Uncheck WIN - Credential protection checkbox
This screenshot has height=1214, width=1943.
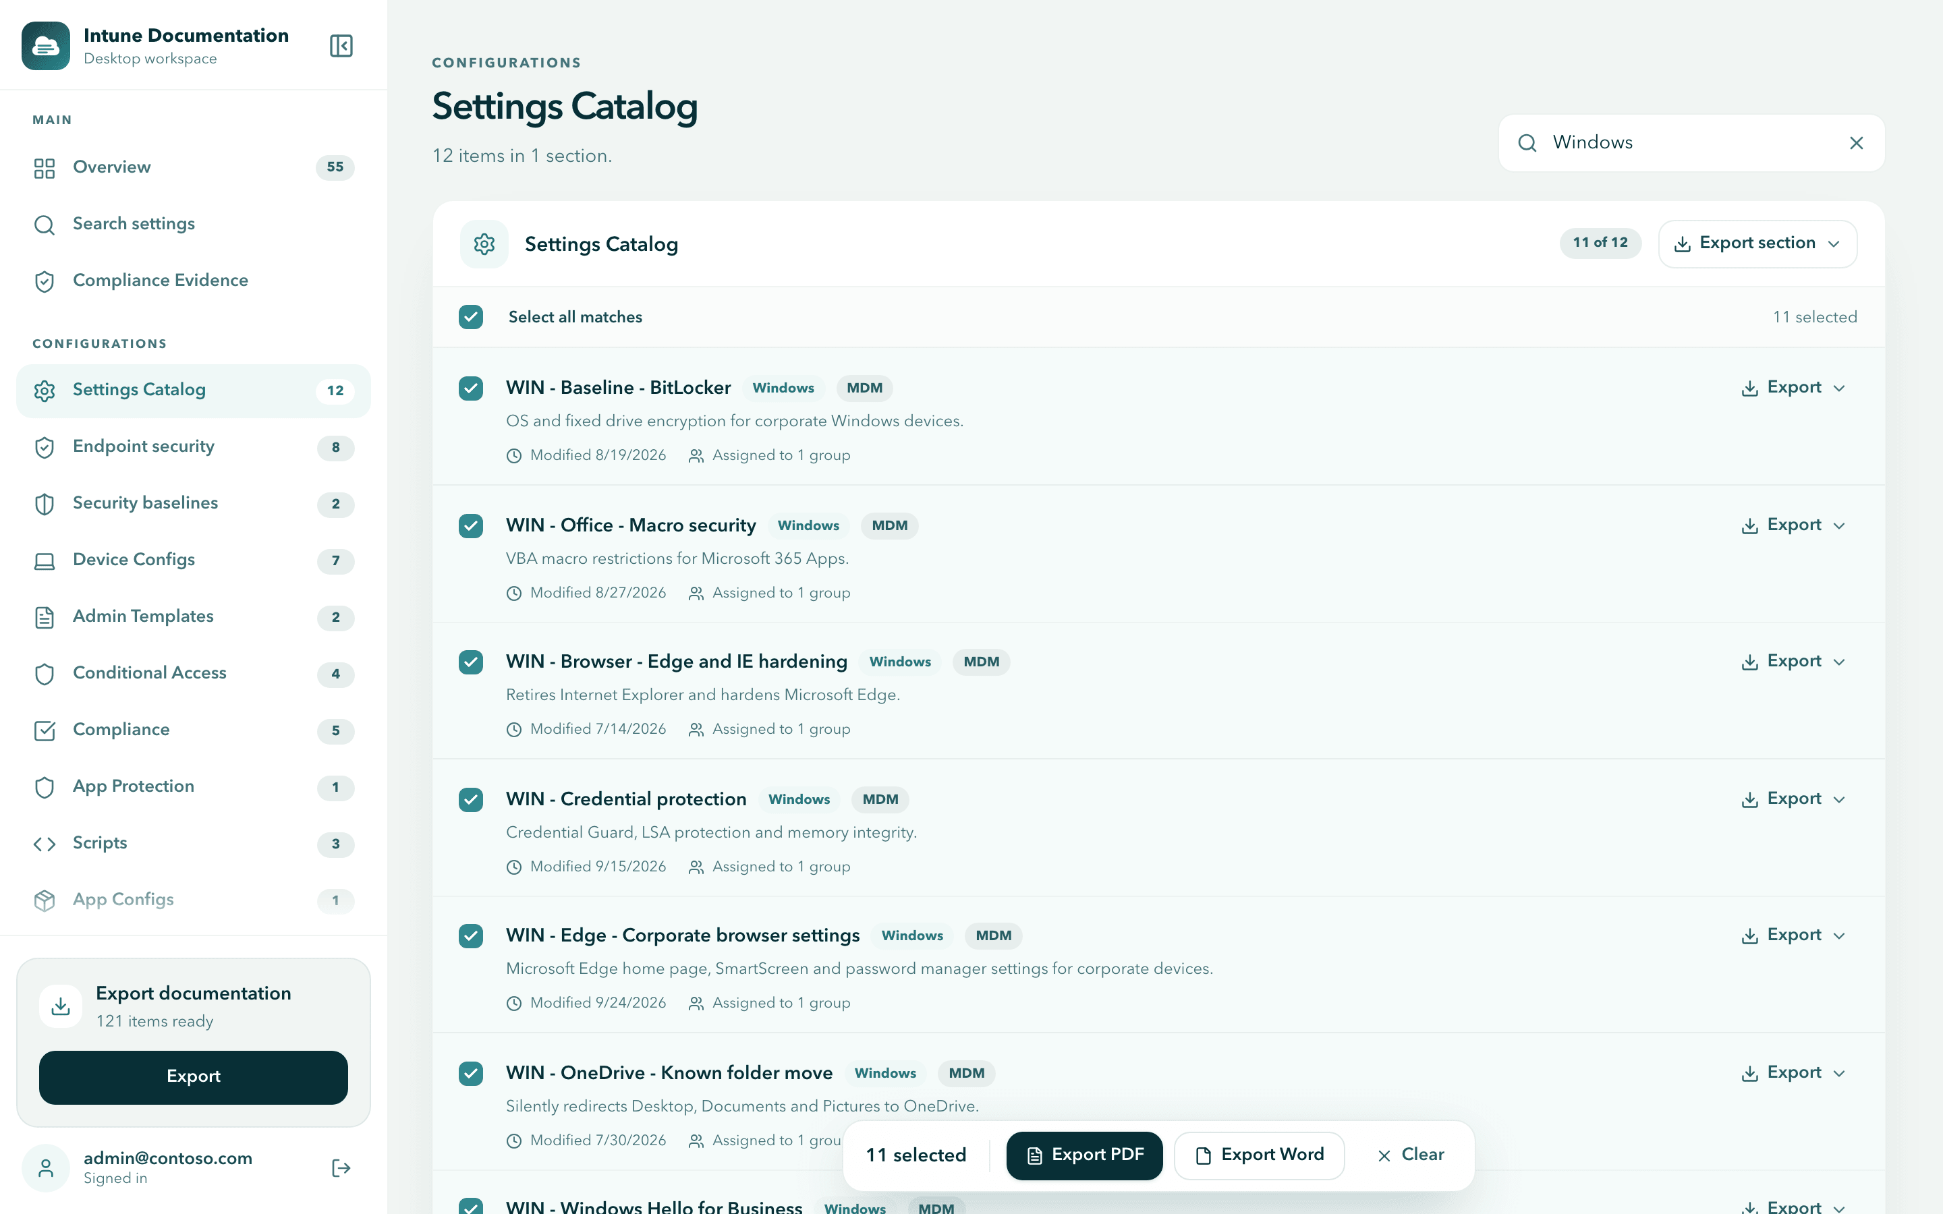(472, 800)
